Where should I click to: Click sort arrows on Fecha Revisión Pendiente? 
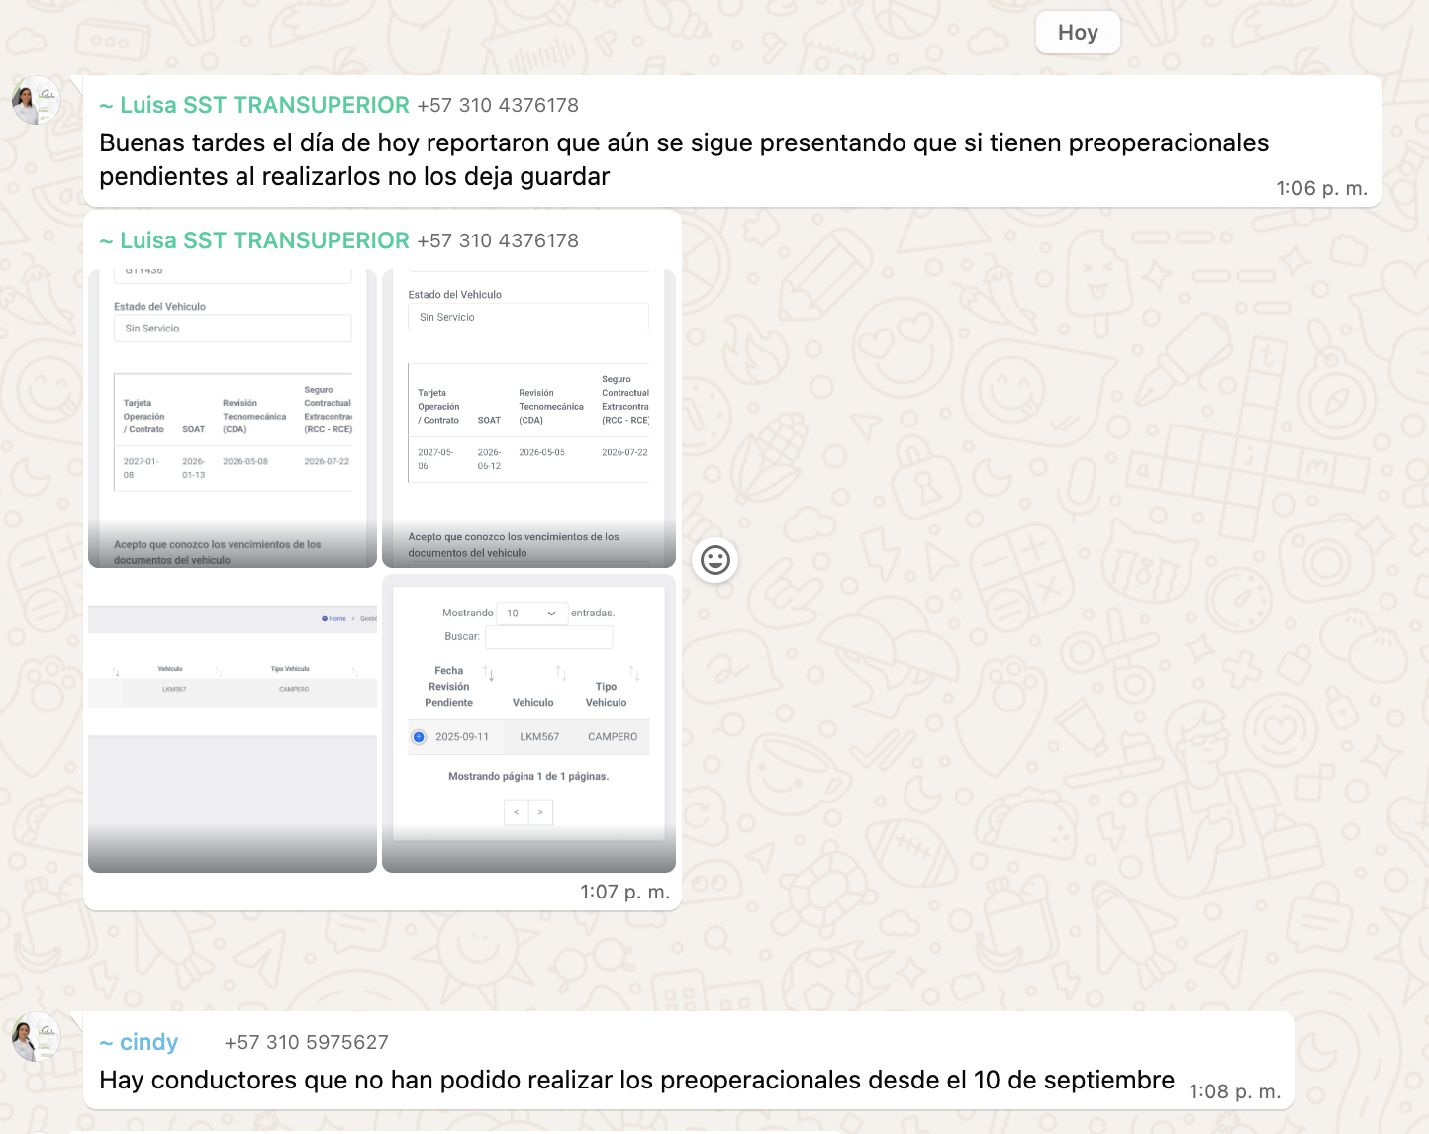point(488,674)
